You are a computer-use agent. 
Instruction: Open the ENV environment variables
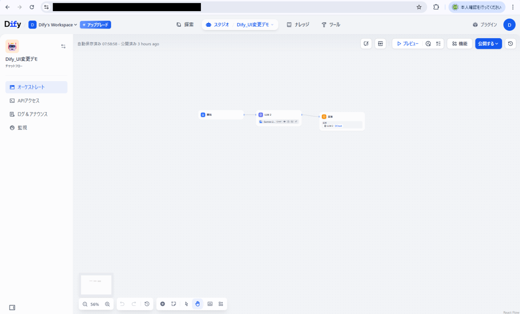(x=380, y=44)
